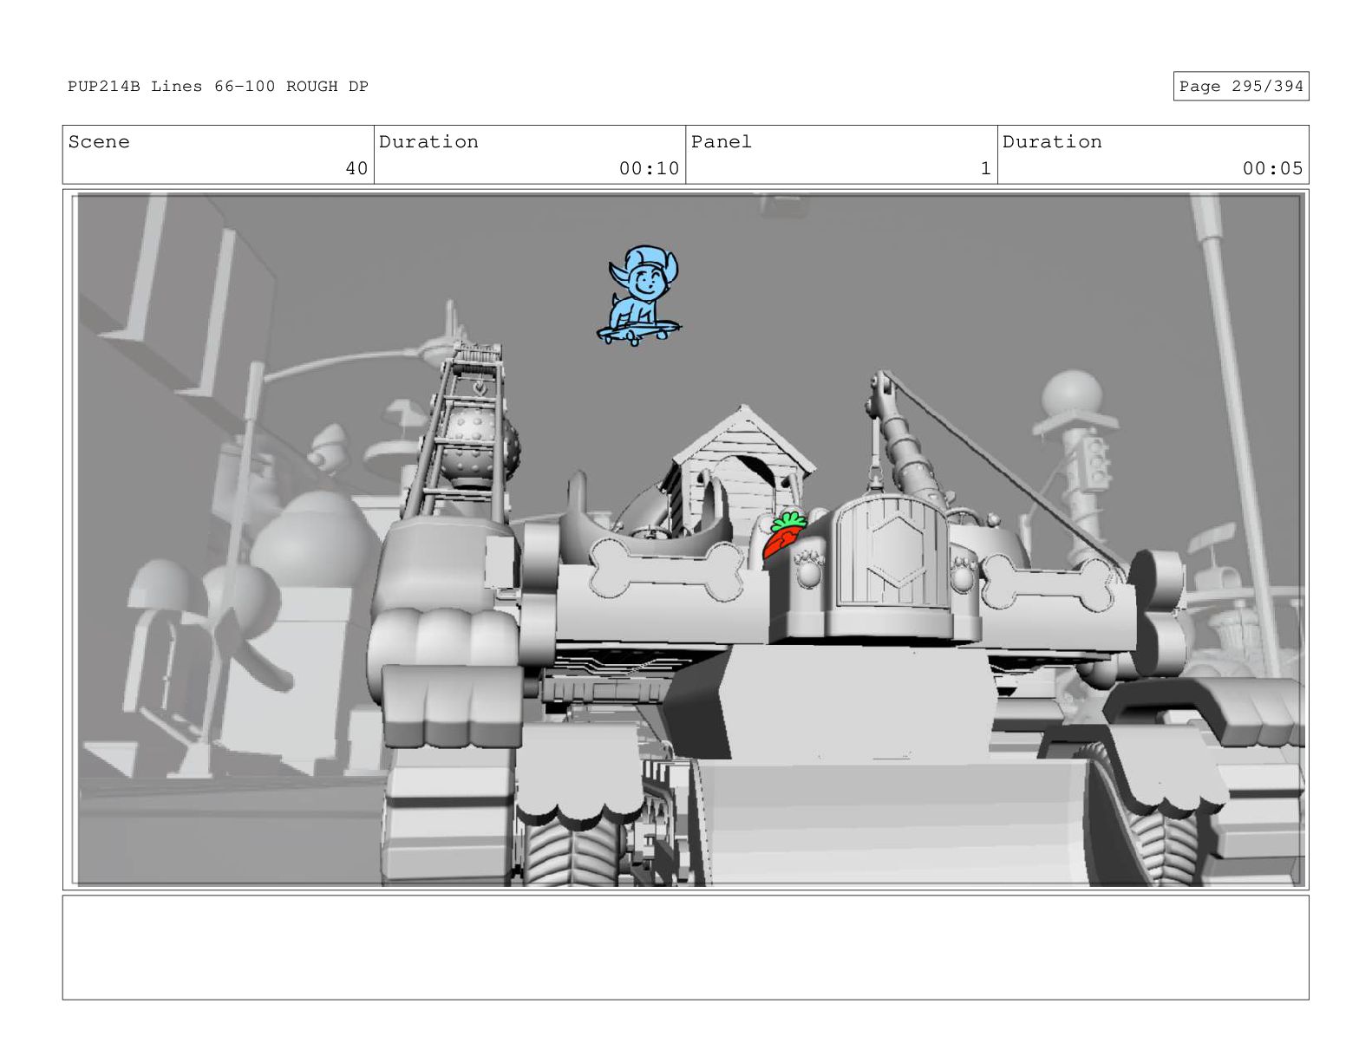1372x1062 pixels.
Task: Click the panel number '1'
Action: coord(985,168)
